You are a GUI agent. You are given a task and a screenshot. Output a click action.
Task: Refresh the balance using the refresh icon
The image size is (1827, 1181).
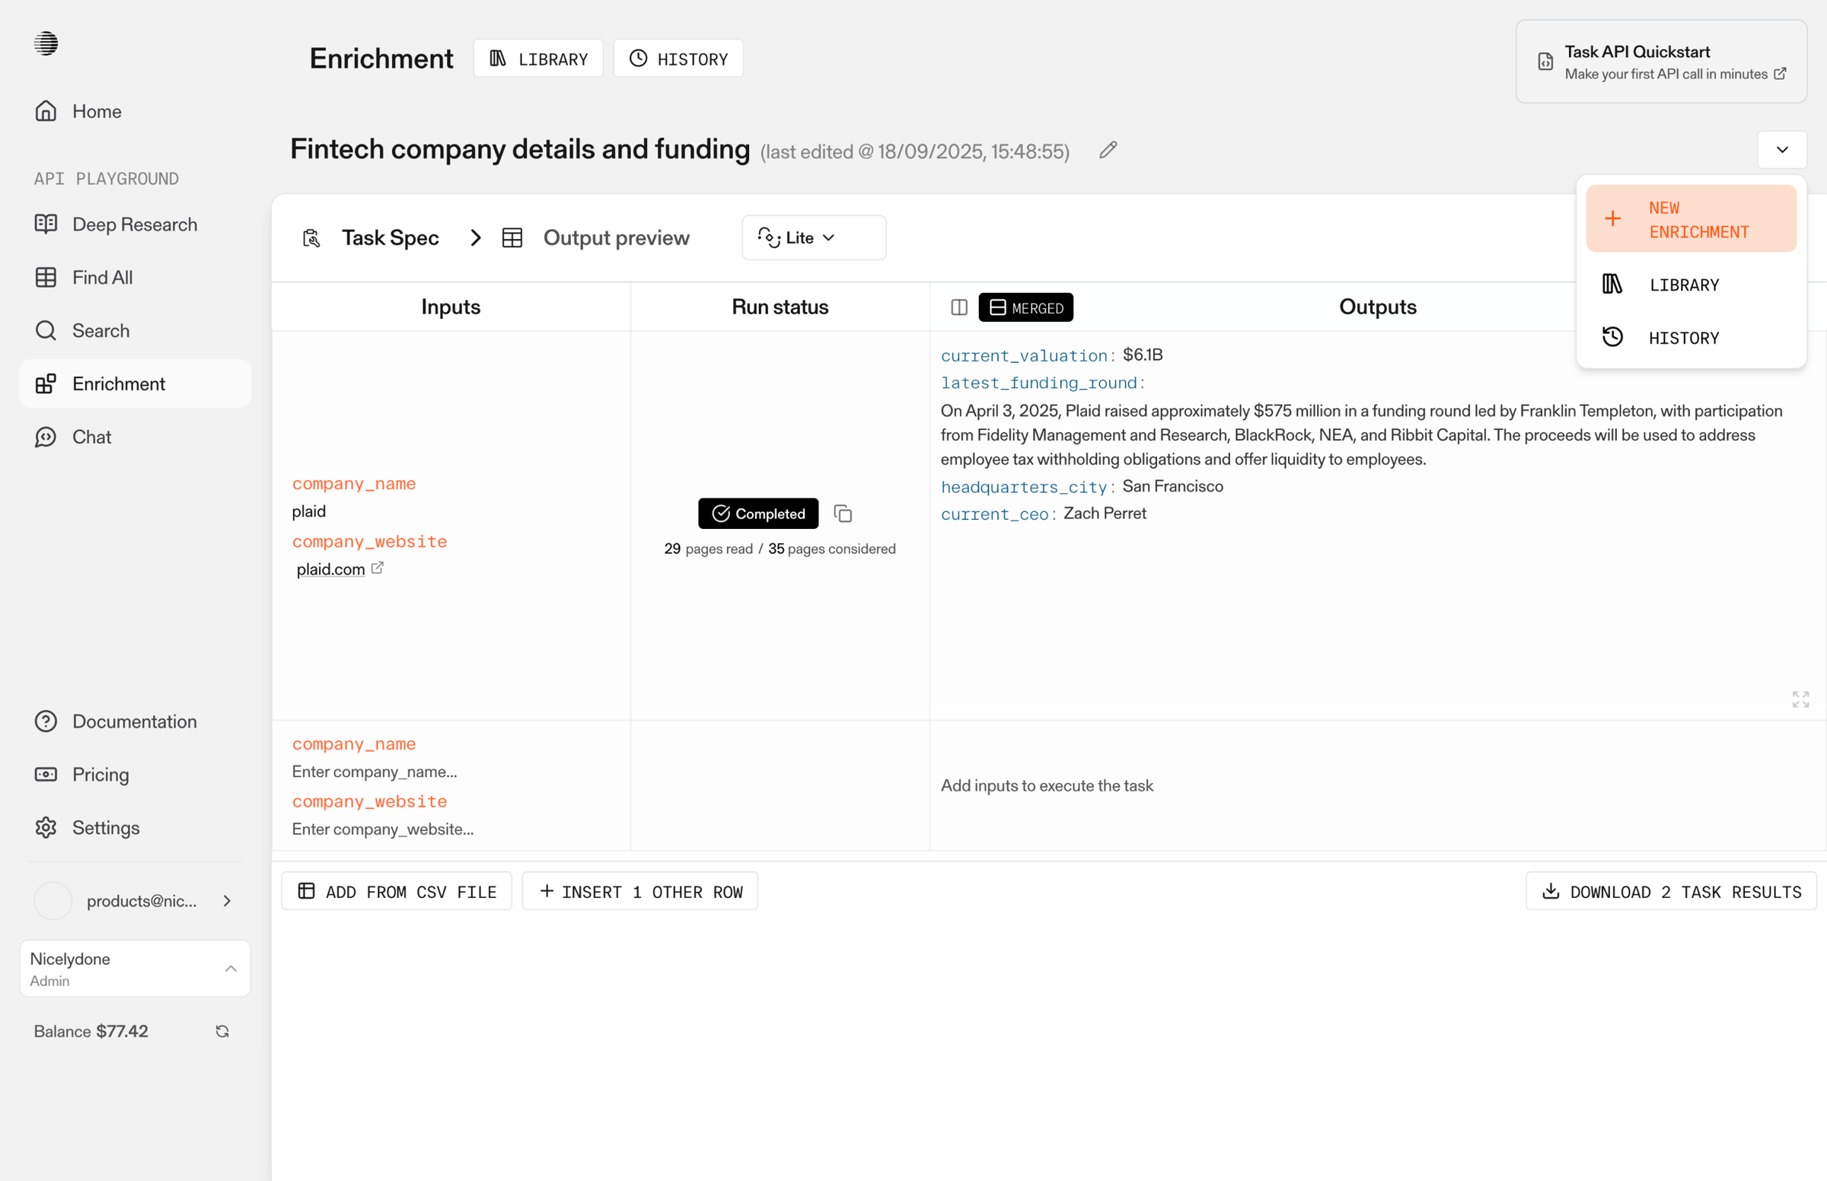[x=222, y=1030]
